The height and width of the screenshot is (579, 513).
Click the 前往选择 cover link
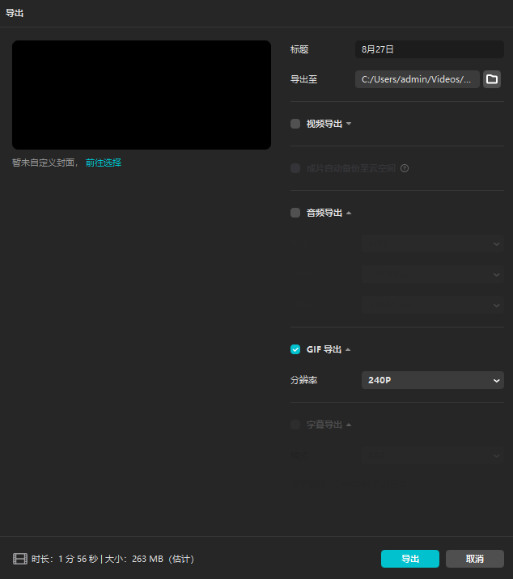pyautogui.click(x=104, y=163)
